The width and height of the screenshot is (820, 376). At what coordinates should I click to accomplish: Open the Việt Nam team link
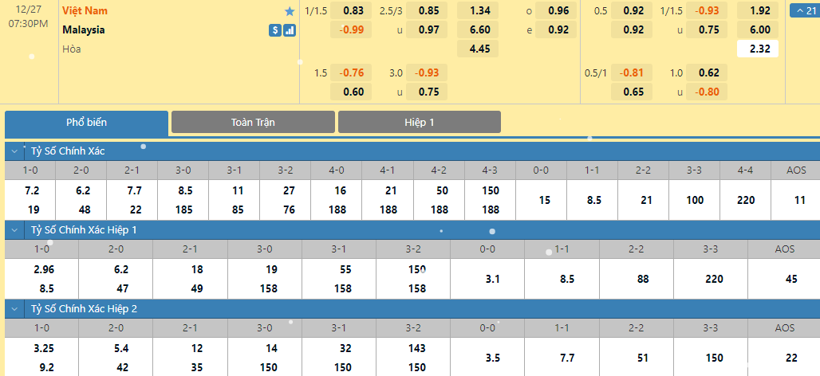point(85,11)
